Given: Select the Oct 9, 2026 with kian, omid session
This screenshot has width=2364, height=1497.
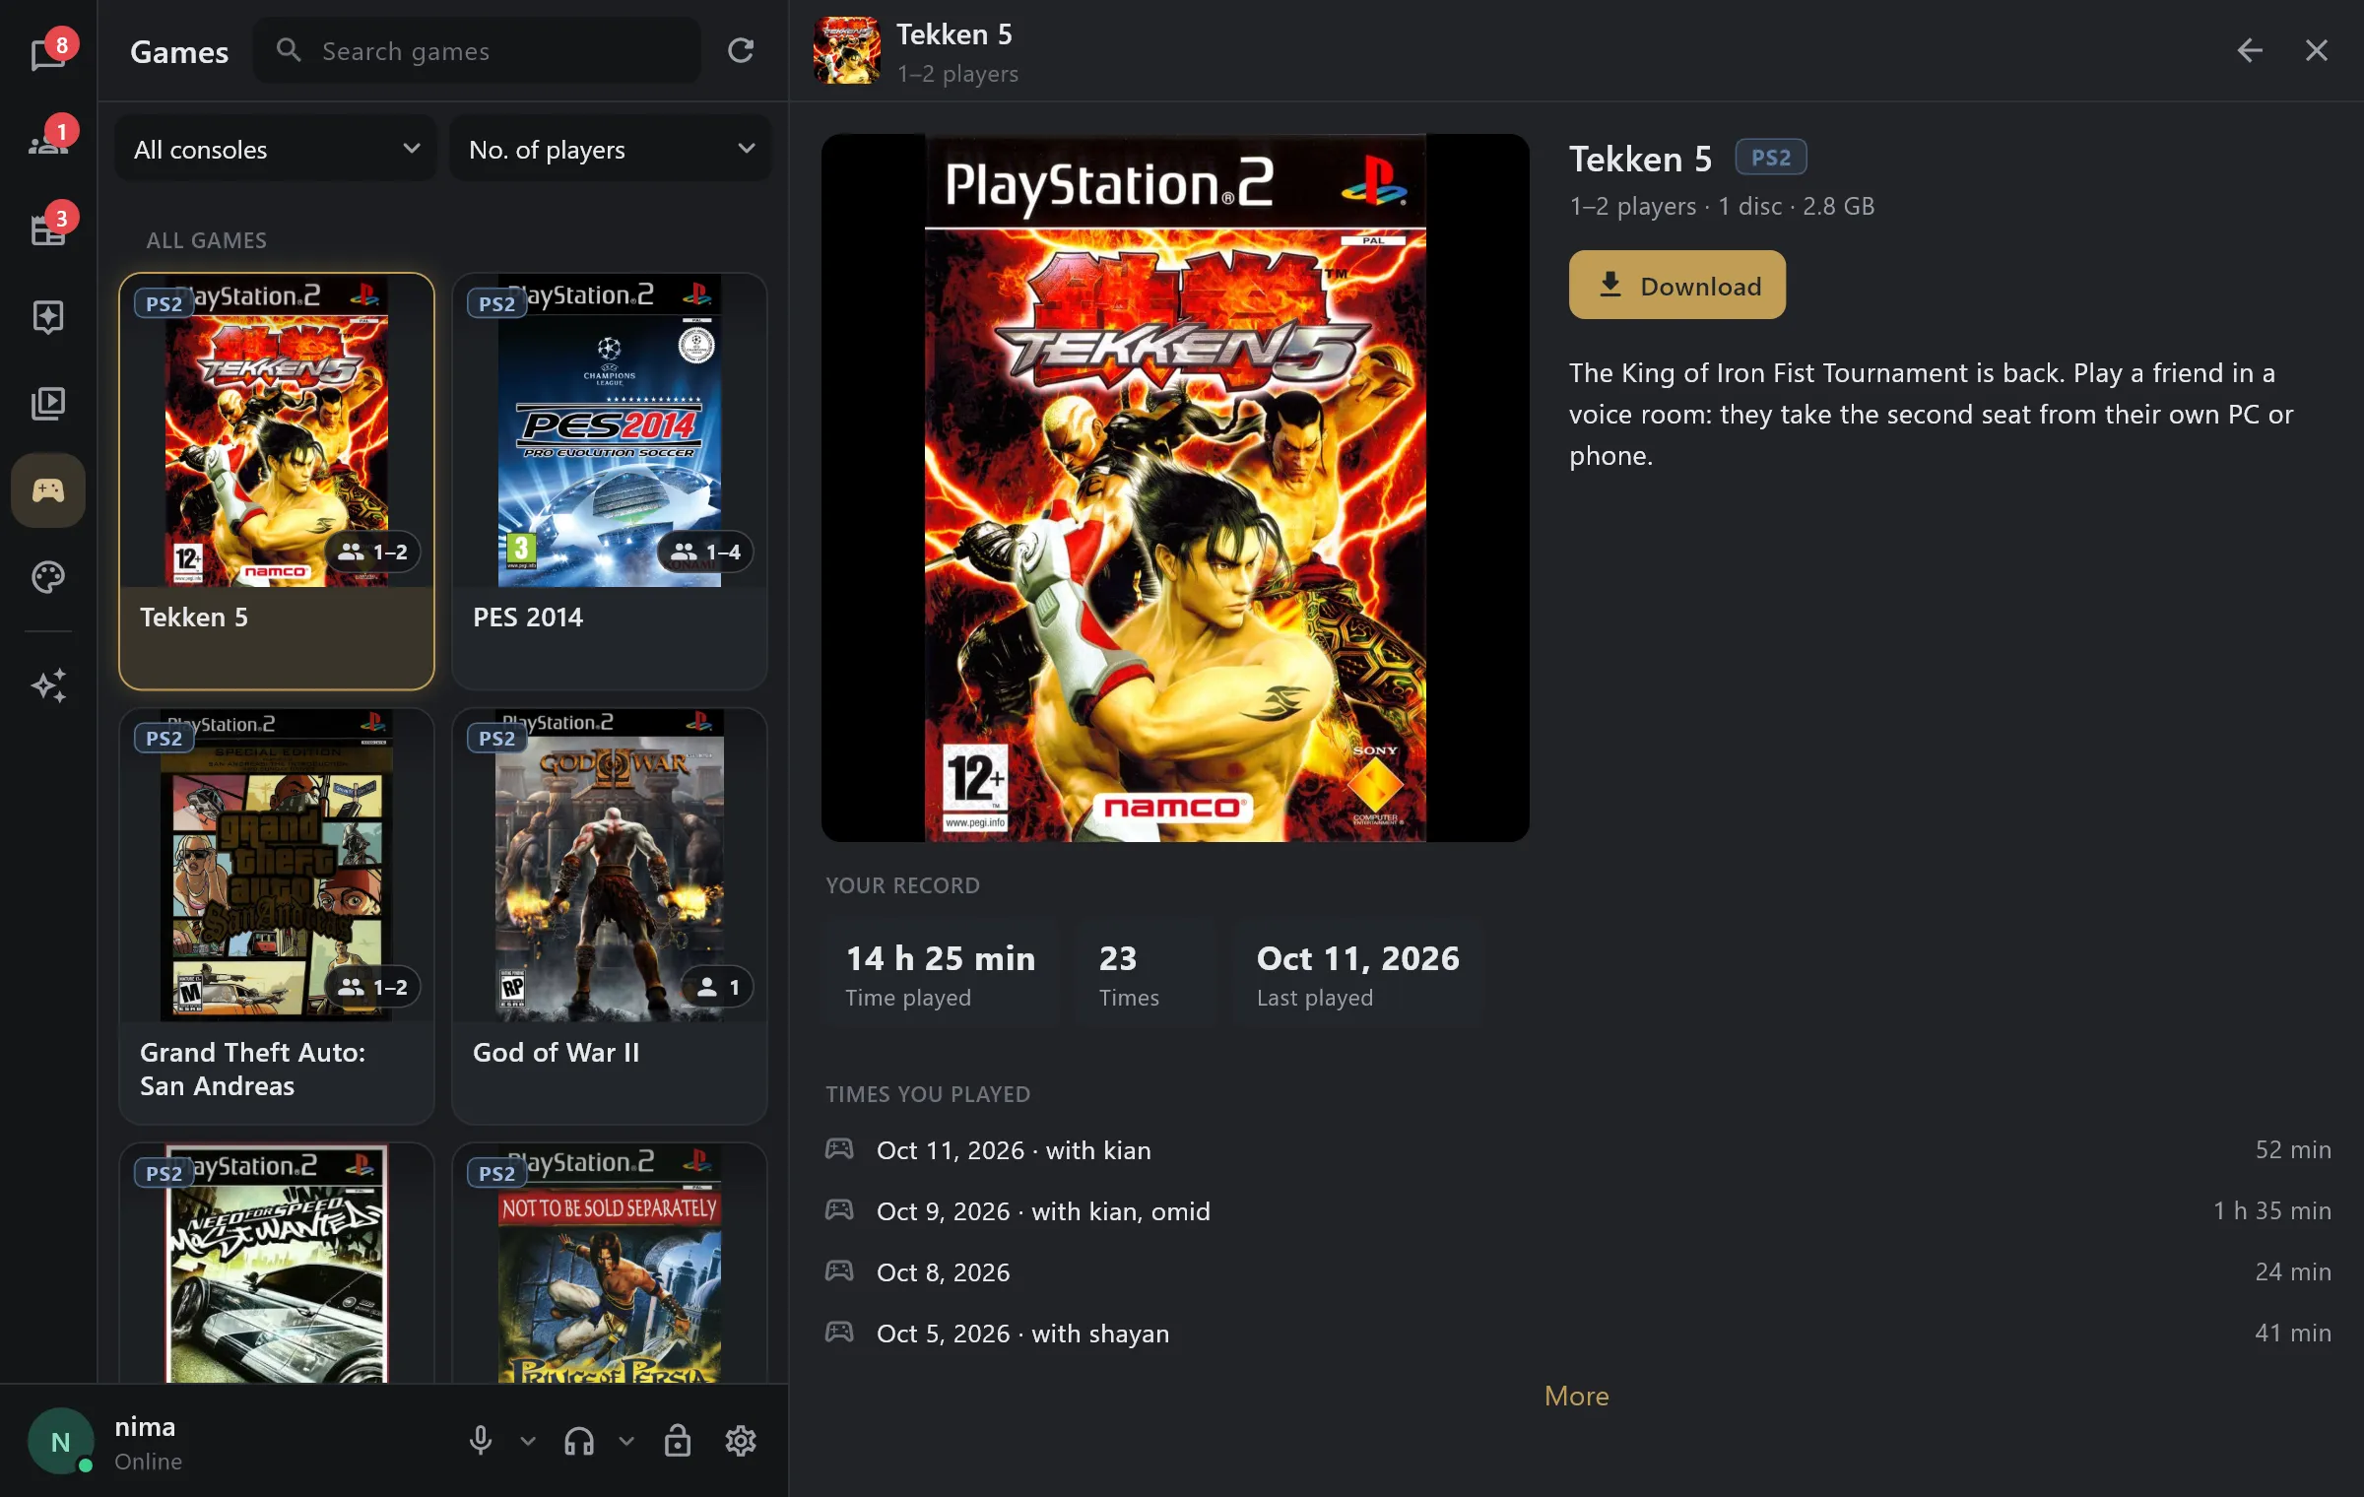Looking at the screenshot, I should click(1578, 1210).
